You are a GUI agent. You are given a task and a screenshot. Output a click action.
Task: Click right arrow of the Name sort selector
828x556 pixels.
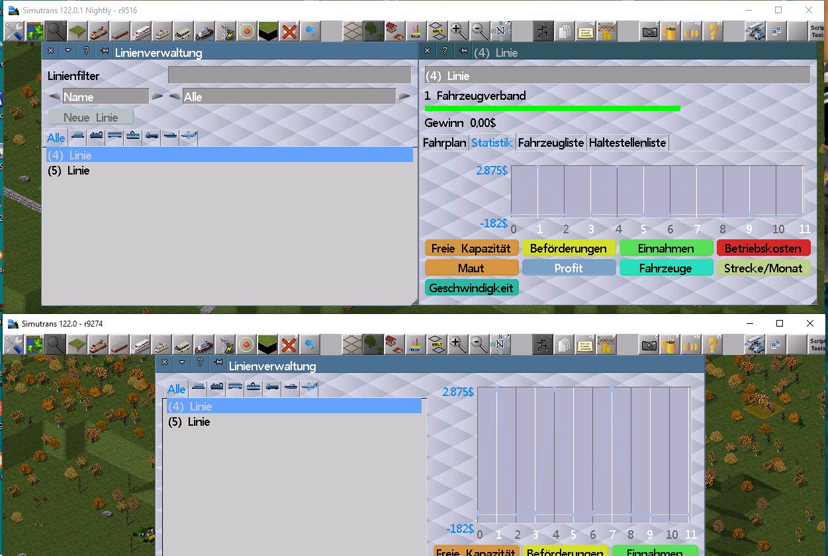pos(158,97)
